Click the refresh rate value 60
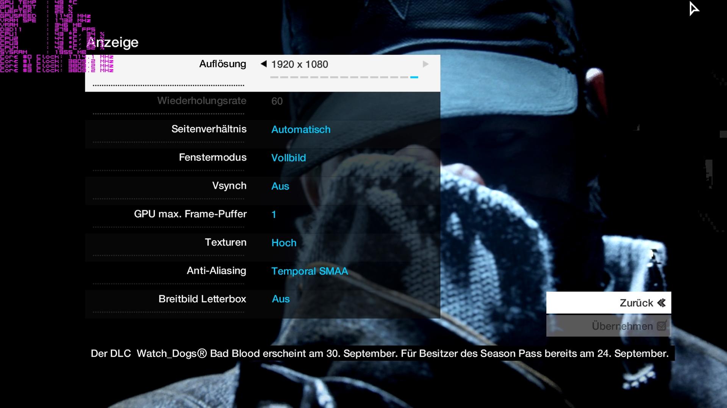The width and height of the screenshot is (727, 408). coord(277,101)
